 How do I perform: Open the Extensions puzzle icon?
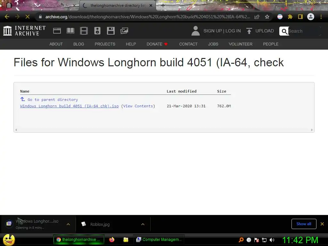point(290,17)
